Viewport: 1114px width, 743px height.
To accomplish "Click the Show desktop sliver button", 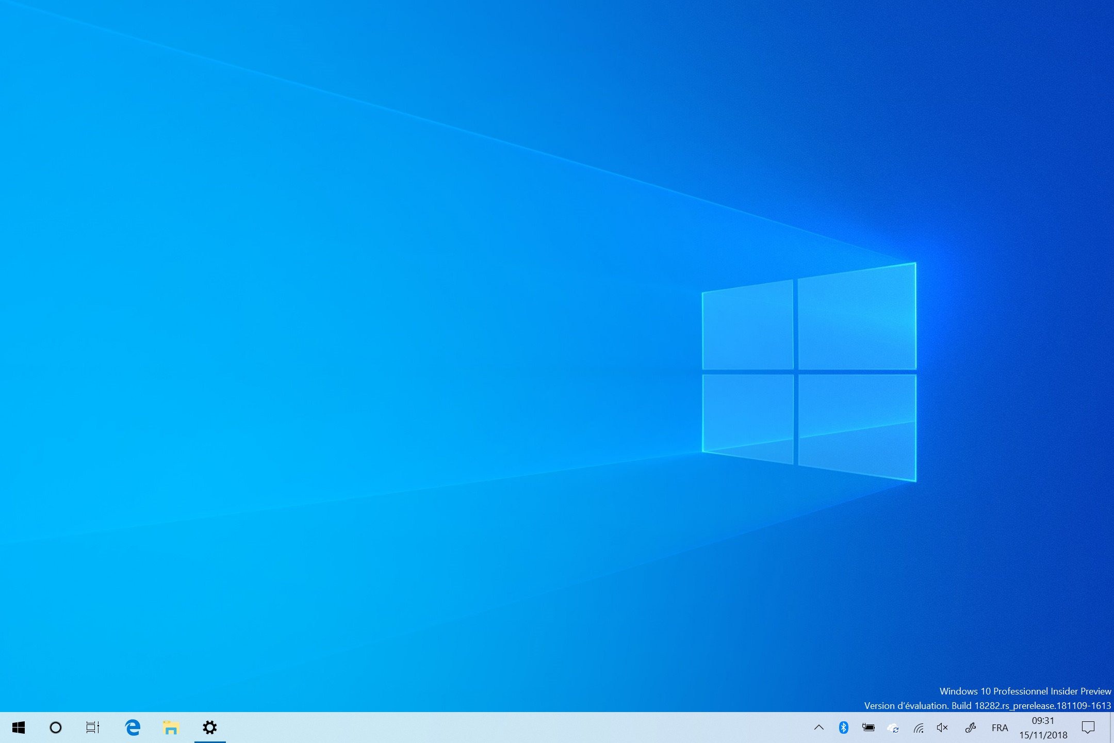I will click(x=1111, y=728).
